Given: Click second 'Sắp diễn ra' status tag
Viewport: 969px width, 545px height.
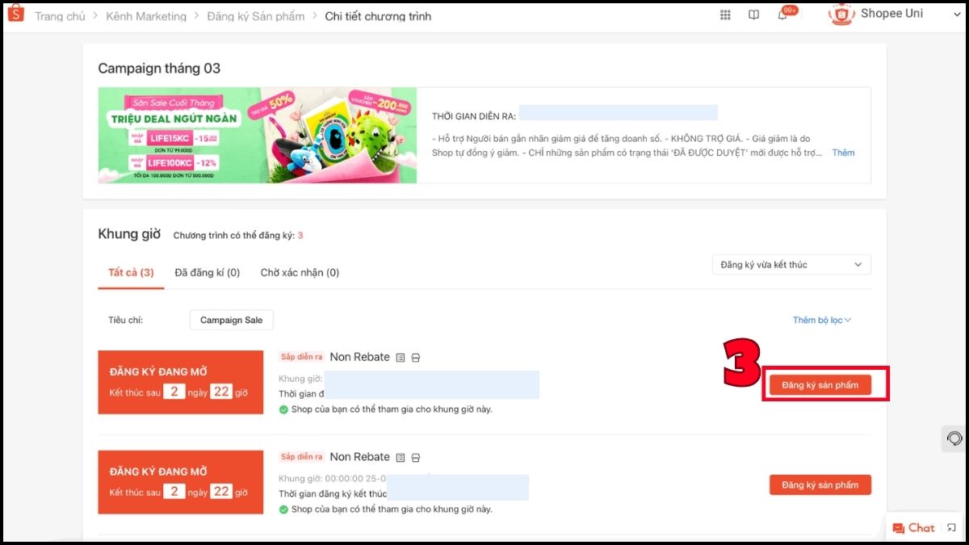Looking at the screenshot, I should [302, 457].
